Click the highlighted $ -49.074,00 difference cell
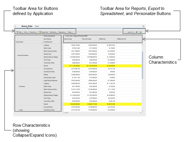187x142 pixels. 107,104
